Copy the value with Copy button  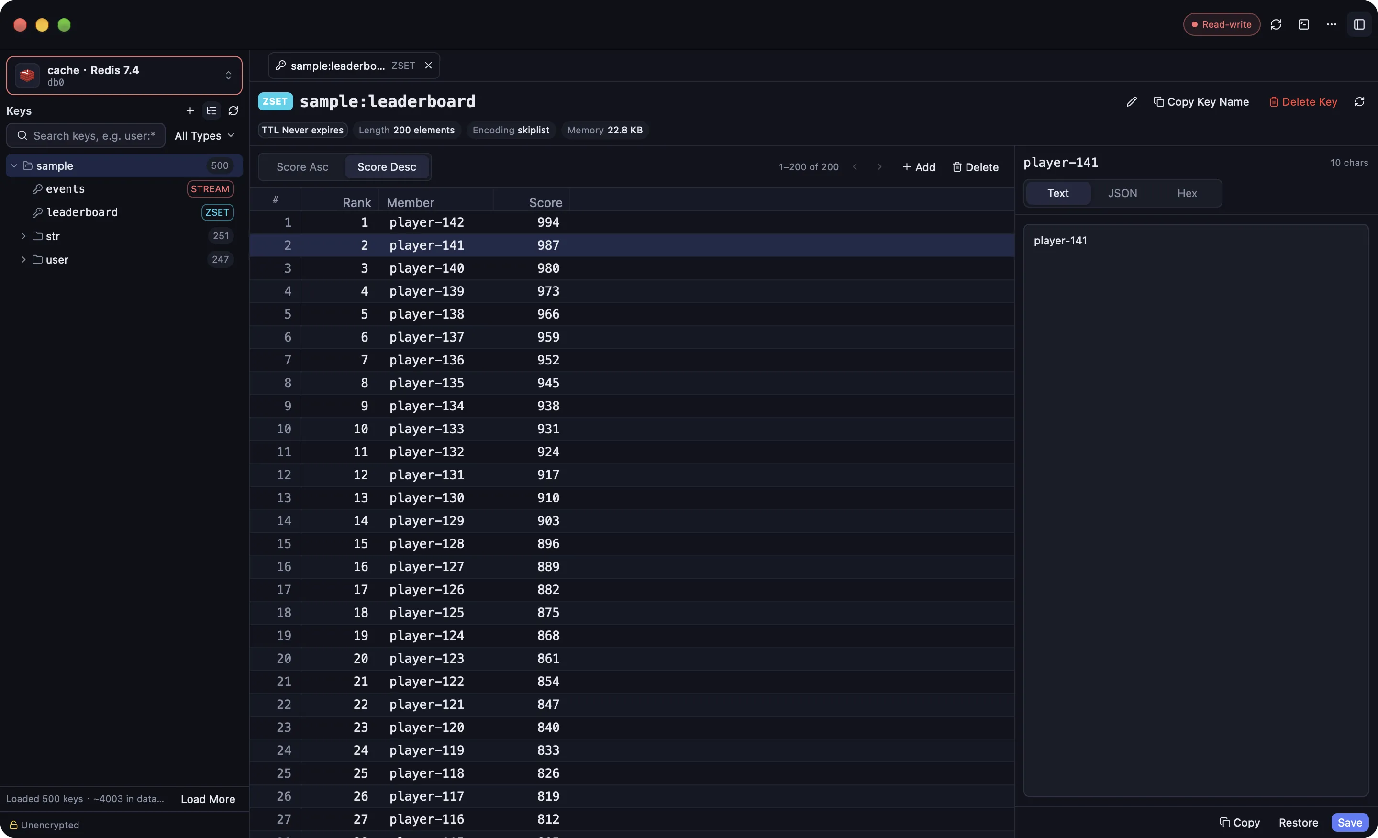[1240, 823]
